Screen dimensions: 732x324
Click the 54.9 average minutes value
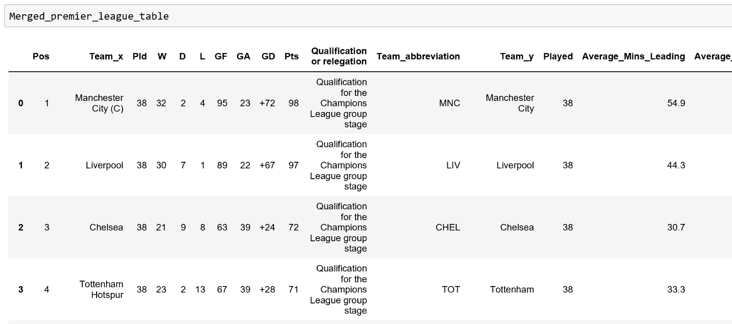[676, 103]
